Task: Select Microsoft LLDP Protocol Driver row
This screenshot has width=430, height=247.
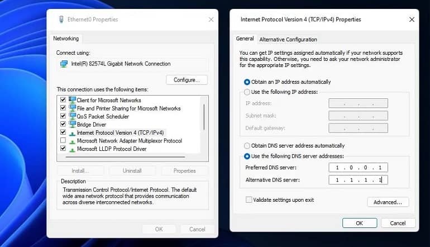Action: coord(112,149)
